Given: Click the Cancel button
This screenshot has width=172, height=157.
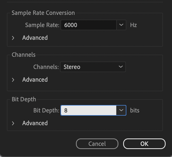Looking at the screenshot, I should [x=97, y=144].
